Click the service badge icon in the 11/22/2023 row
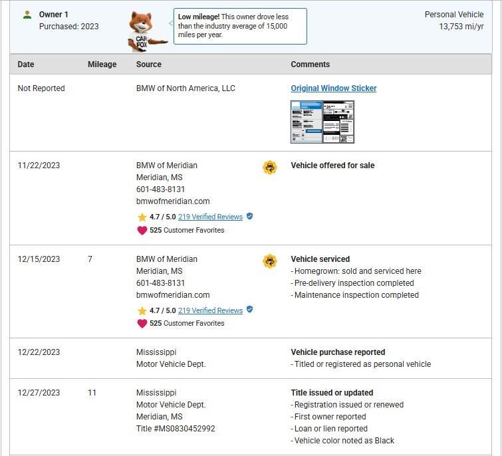The height and width of the screenshot is (456, 502). click(x=269, y=168)
